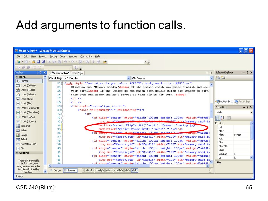Click the ColSpan property value field
268x201 pixels.
[242, 154]
